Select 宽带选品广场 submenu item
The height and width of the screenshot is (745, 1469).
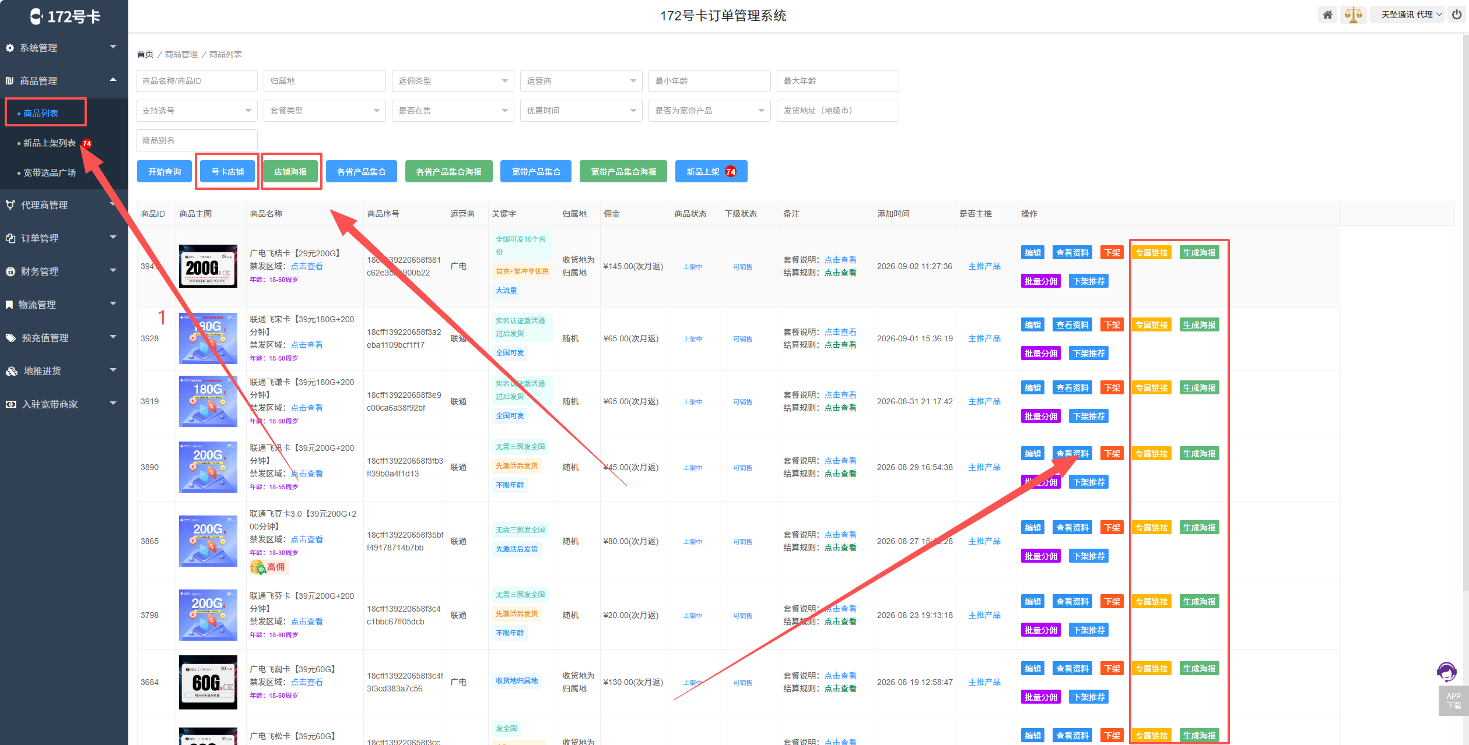coord(50,172)
